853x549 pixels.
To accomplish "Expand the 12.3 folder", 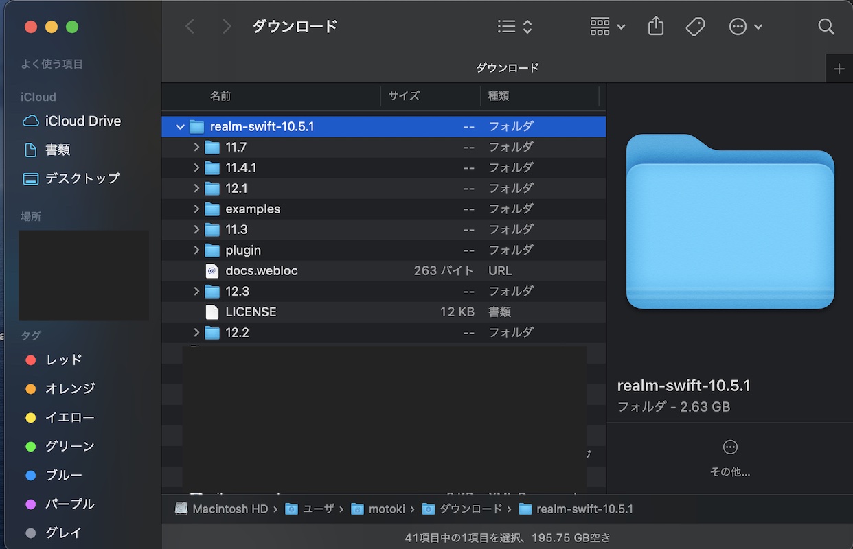I will tap(196, 291).
